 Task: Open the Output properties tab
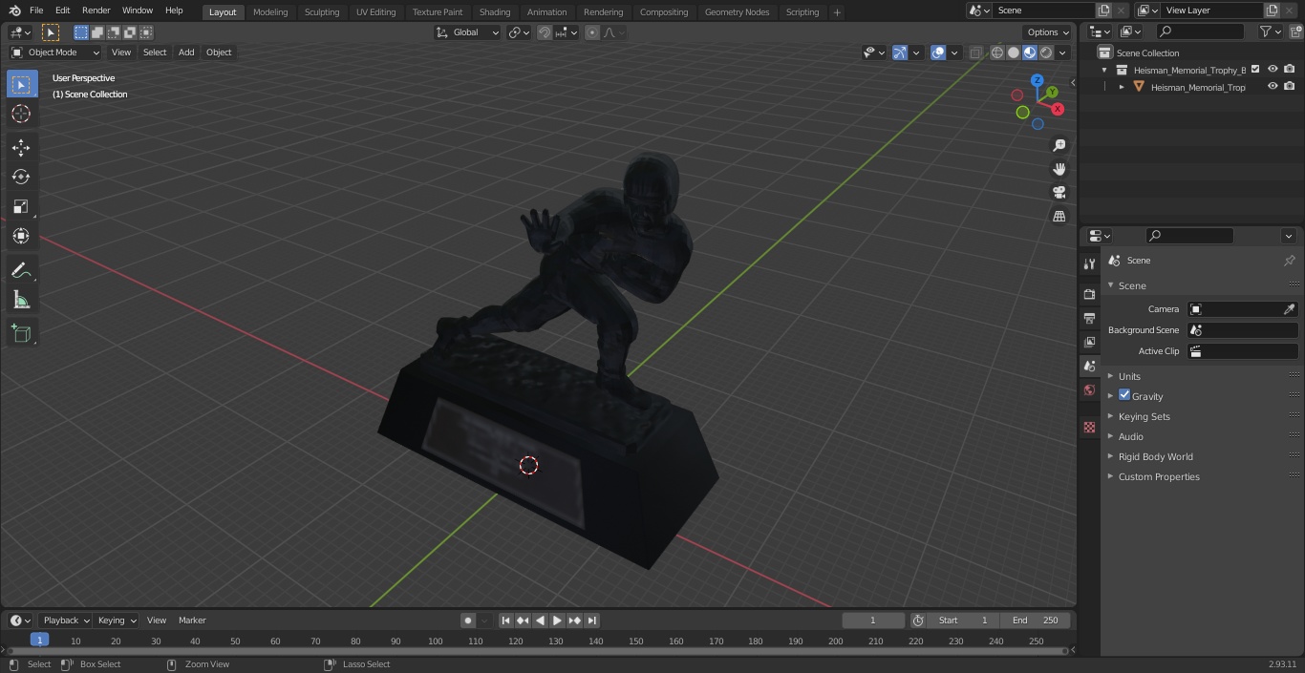coord(1089,318)
